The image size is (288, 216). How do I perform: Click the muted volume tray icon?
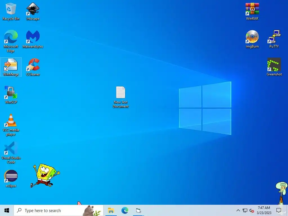point(252,210)
